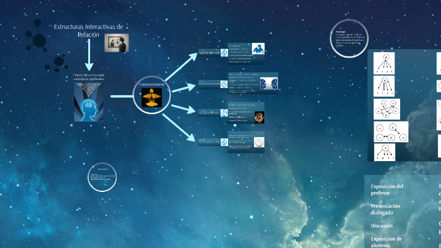Click 'Exposición del profesor' text
Image resolution: width=441 pixels, height=248 pixels.
coord(387,189)
